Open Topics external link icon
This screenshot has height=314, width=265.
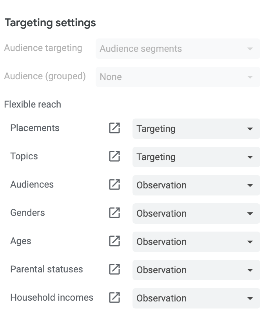click(114, 156)
